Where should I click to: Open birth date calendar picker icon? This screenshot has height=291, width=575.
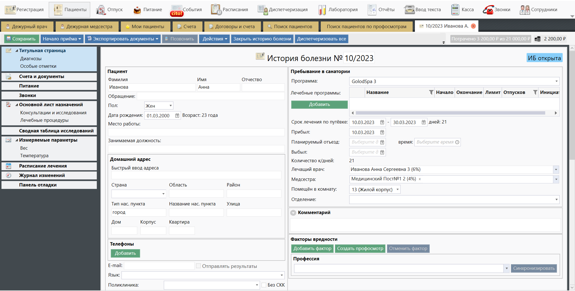pyautogui.click(x=177, y=116)
